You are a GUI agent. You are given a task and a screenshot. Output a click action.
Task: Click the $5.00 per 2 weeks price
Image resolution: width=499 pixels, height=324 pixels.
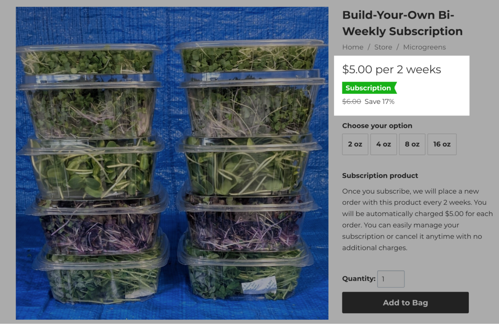(x=391, y=69)
